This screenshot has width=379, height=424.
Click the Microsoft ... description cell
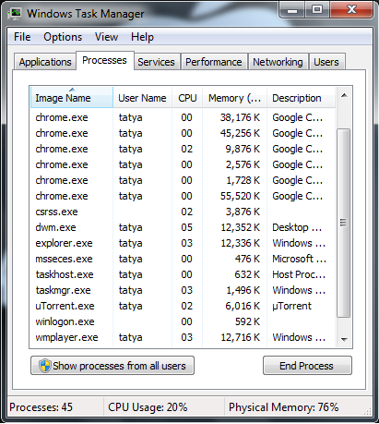pos(299,259)
